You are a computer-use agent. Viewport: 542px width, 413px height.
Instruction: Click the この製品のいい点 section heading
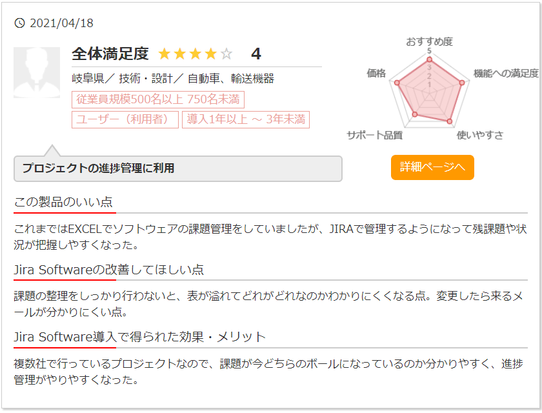pos(63,202)
